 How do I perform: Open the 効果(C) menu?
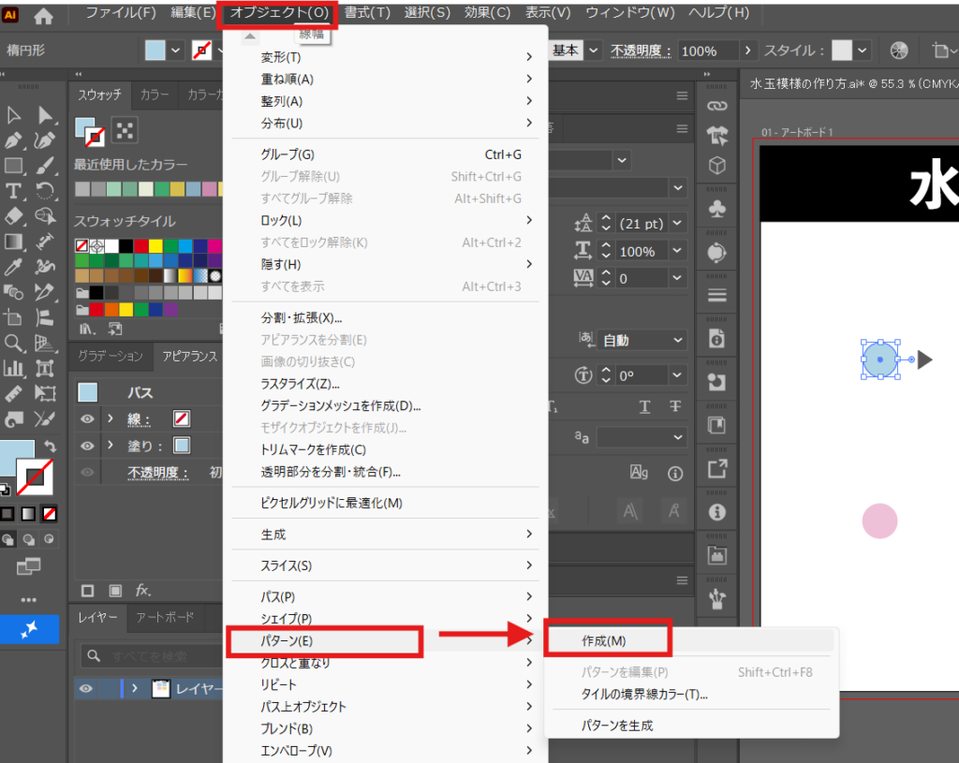point(487,13)
